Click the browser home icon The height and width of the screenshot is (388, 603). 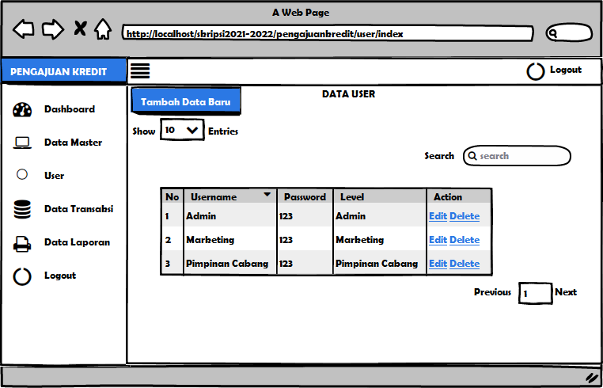click(103, 29)
